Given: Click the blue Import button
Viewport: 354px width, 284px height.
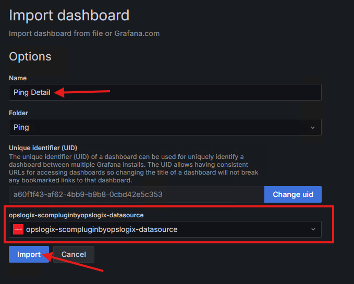Looking at the screenshot, I should (29, 254).
